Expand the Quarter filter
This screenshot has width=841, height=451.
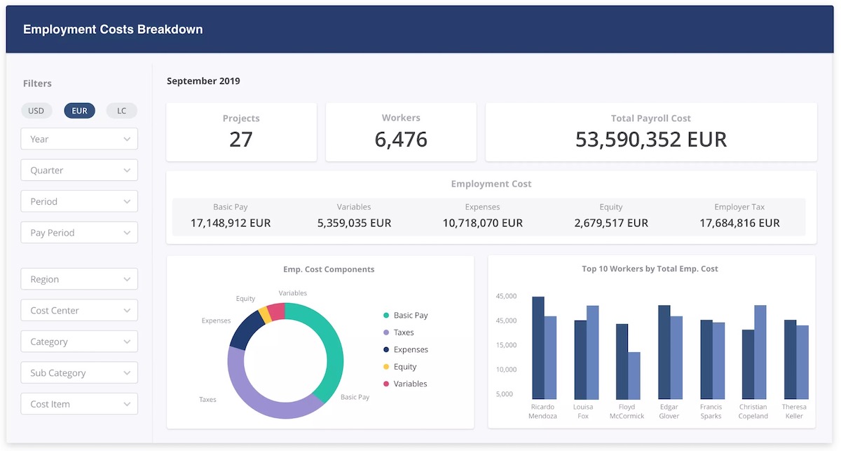point(79,170)
